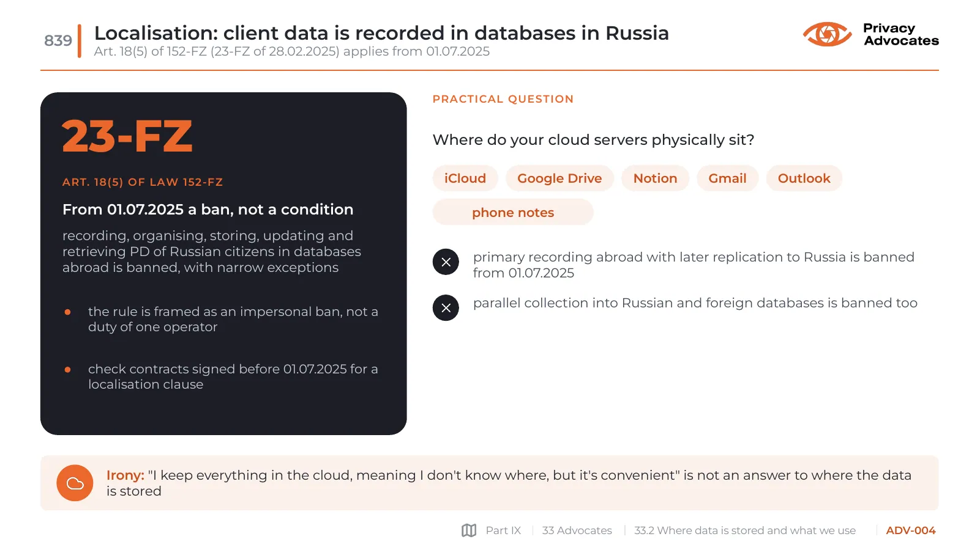The height and width of the screenshot is (550, 980).
Task: Click the subtitle with Art. 18(5) of 152-FZ
Action: 292,51
